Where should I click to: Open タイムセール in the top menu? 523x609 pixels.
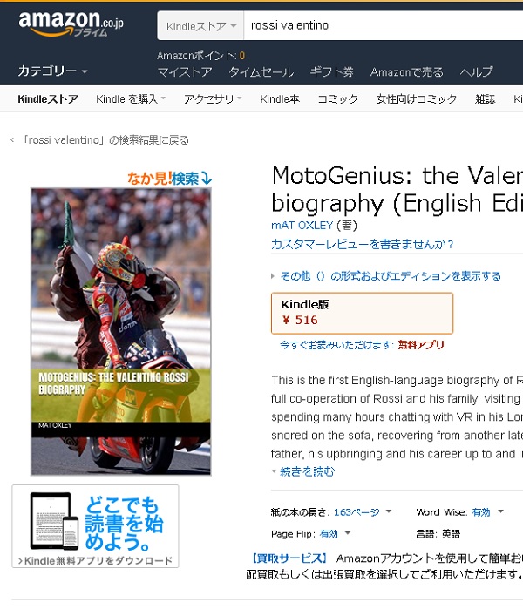[x=261, y=72]
